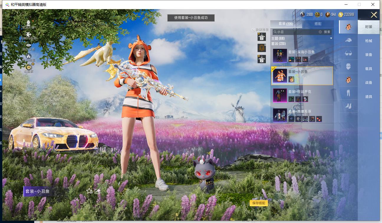Open 展示设置 eye icon
The image size is (382, 223).
(29, 45)
